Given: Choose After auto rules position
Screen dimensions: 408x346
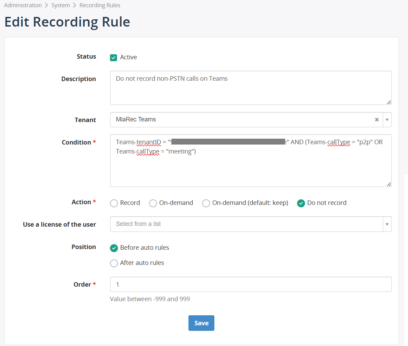Looking at the screenshot, I should (x=114, y=263).
